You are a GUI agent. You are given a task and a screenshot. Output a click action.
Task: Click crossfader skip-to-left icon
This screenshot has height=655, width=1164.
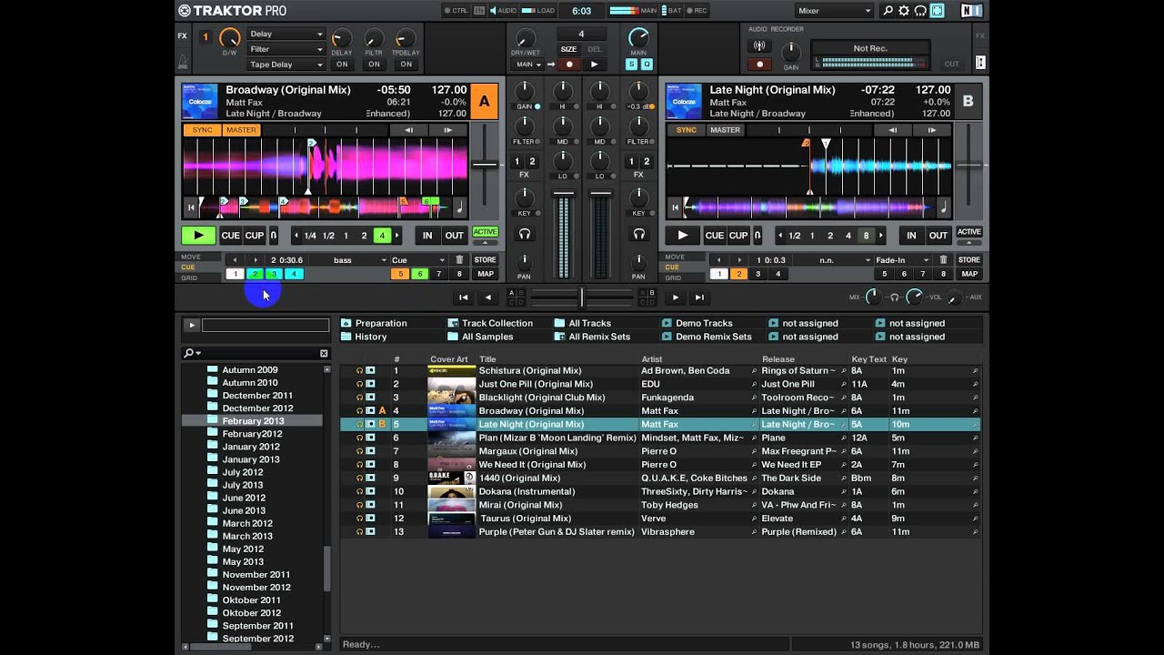[463, 297]
